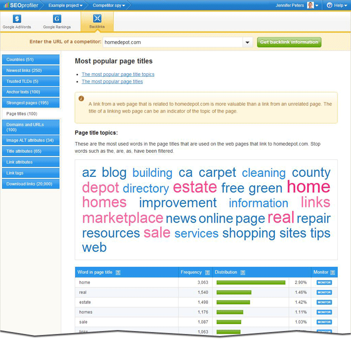This screenshot has height=339, width=351.
Task: Expand the Competitor spy dropdown menu
Action: pos(109,5)
